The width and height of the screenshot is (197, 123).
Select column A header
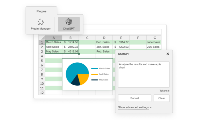click(x=53, y=38)
